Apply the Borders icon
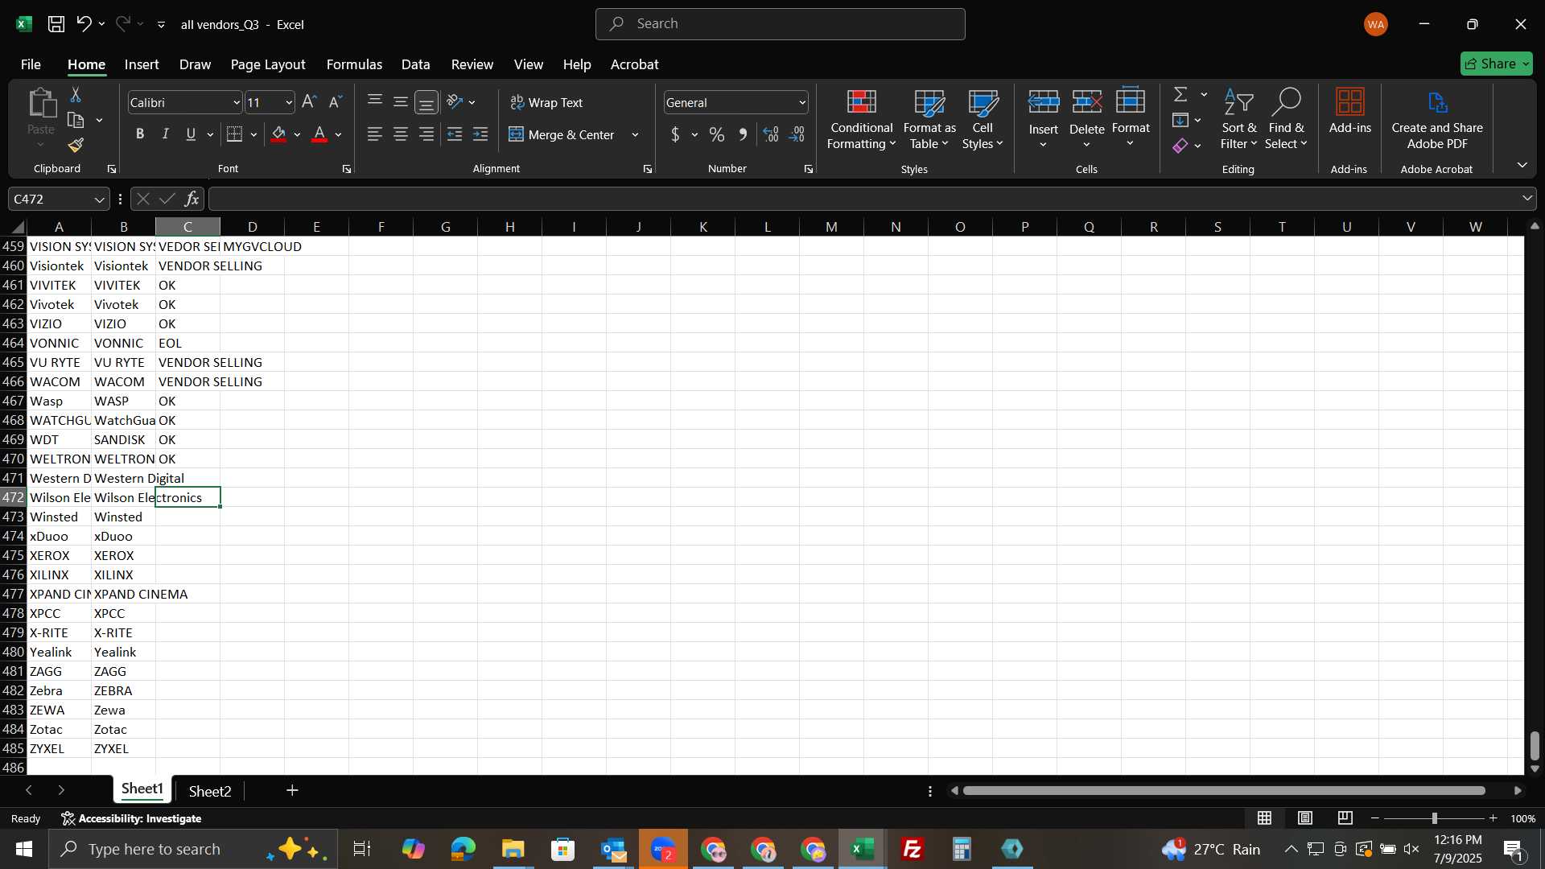 click(x=235, y=134)
